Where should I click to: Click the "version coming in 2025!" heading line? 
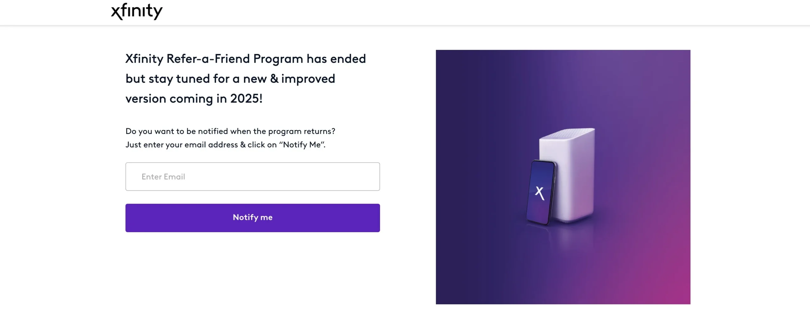[x=194, y=99]
